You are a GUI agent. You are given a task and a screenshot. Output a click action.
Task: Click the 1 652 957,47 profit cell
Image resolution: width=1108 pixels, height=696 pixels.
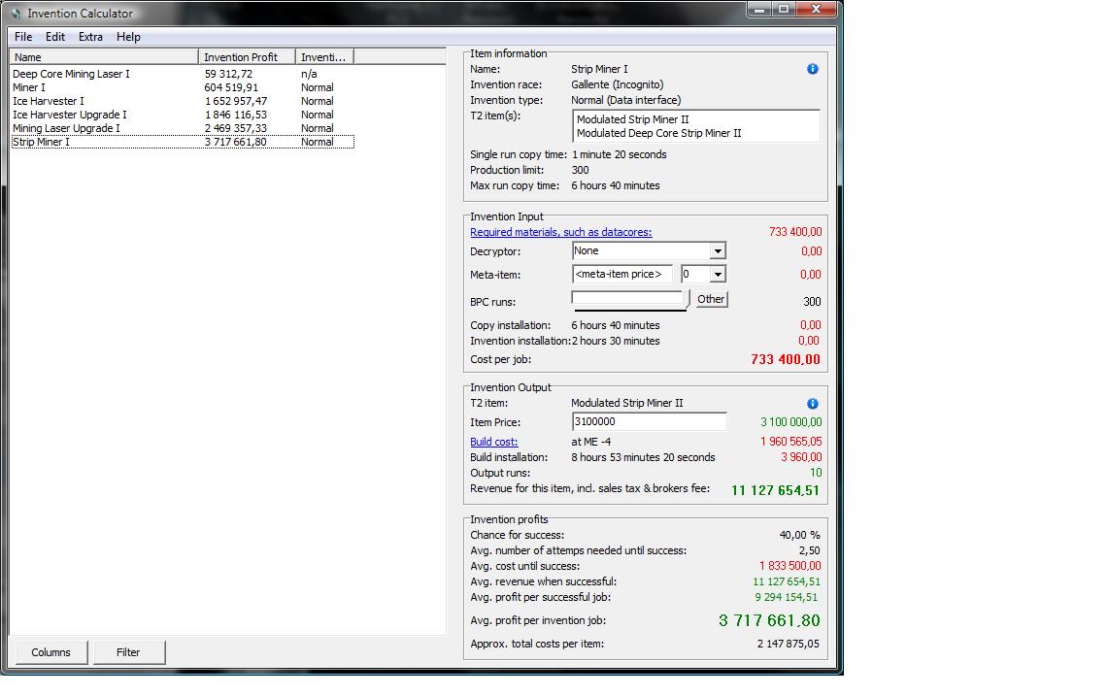(x=235, y=101)
